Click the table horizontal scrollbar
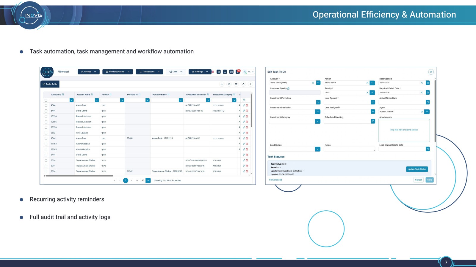Viewport: 476px width, 267px height. (x=79, y=176)
